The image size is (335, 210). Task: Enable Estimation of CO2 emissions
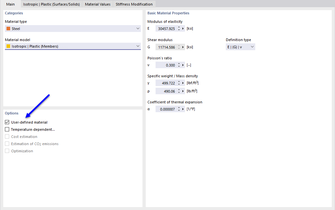point(7,143)
